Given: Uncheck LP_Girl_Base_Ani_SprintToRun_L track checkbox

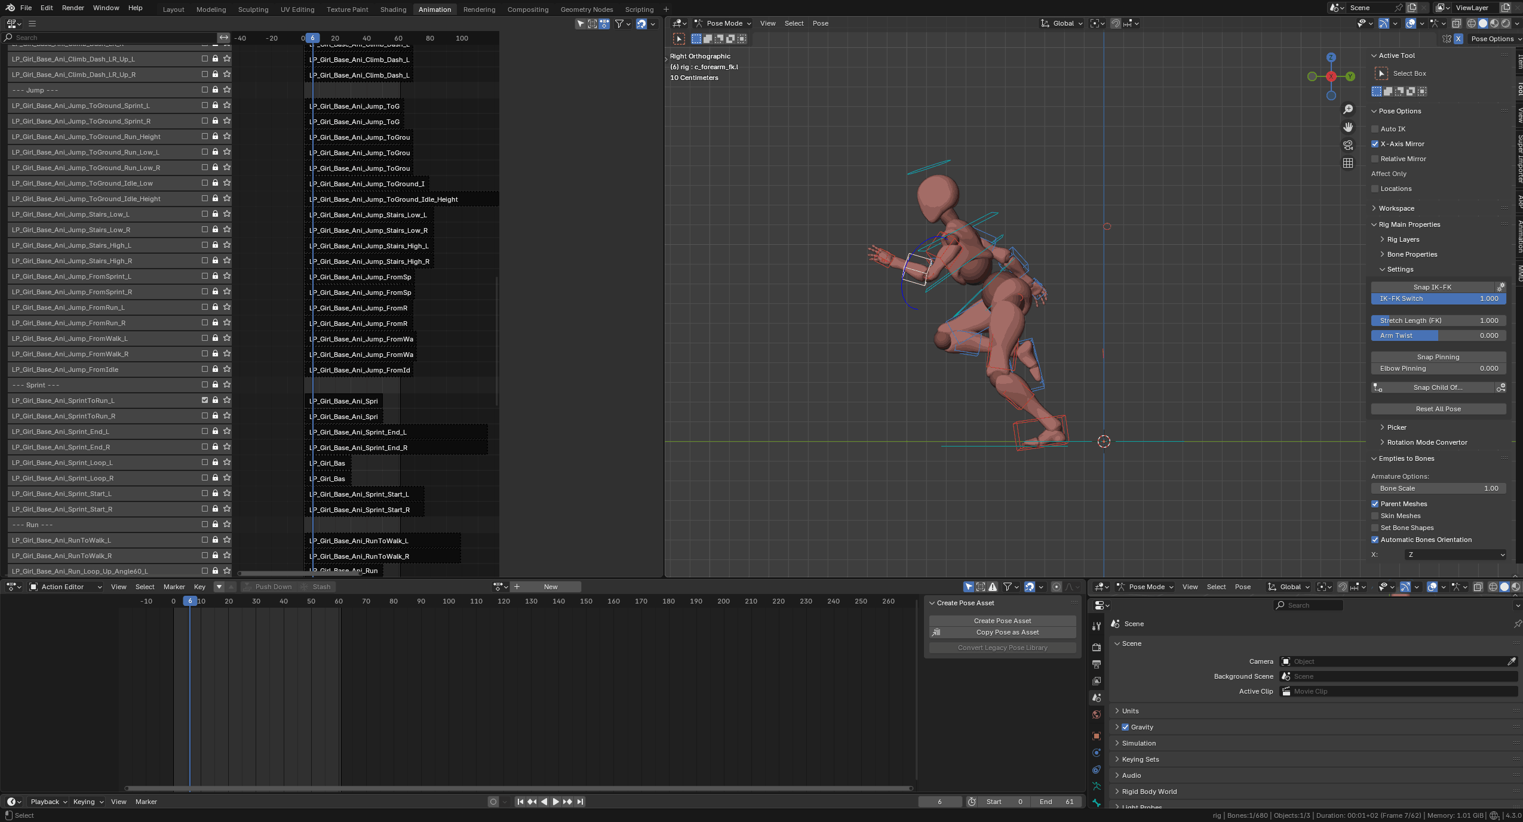Looking at the screenshot, I should click(205, 400).
